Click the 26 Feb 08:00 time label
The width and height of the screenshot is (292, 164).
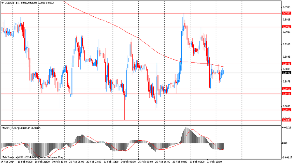pos(180,162)
